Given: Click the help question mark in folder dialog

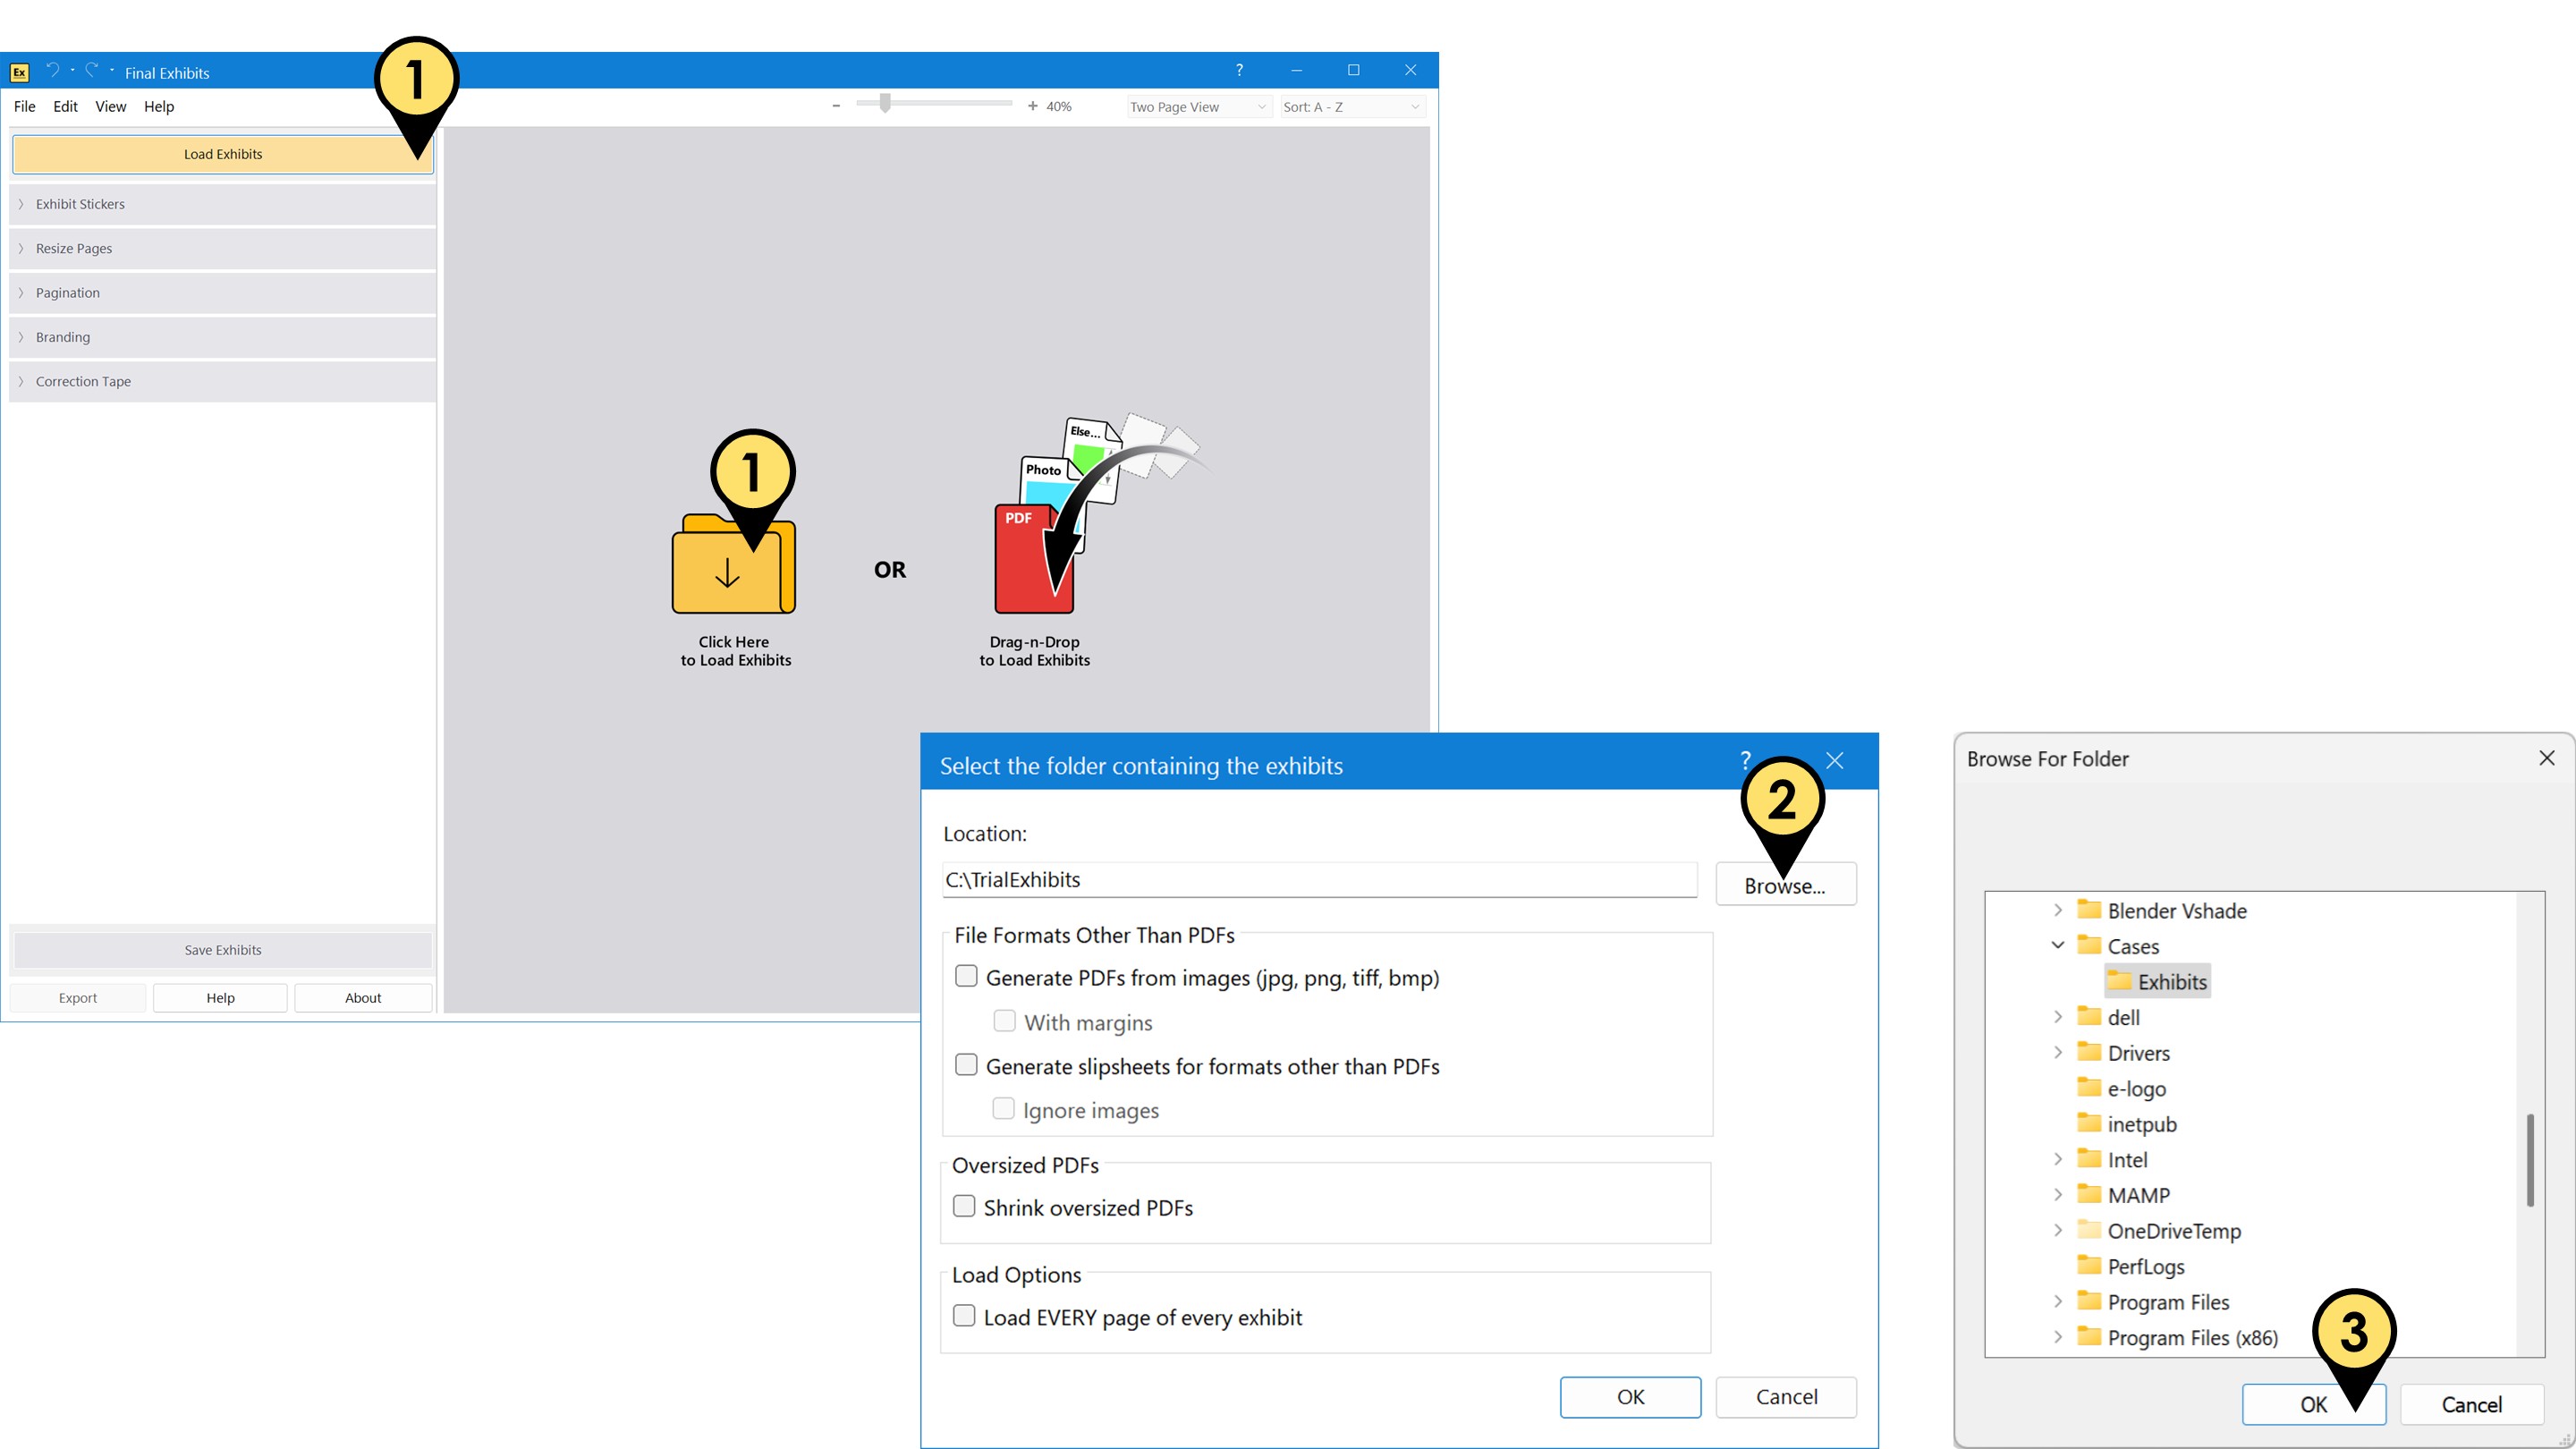Looking at the screenshot, I should tap(1745, 760).
